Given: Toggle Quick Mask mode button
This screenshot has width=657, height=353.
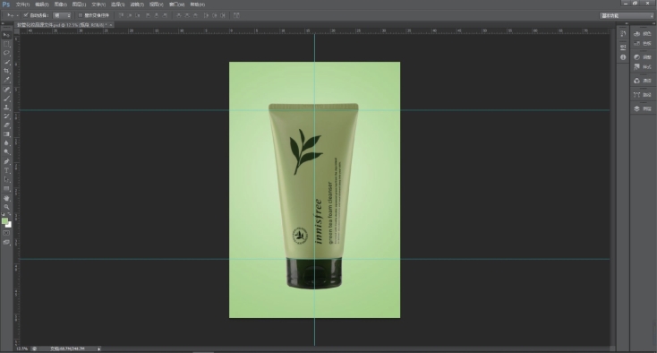Looking at the screenshot, I should (x=6, y=233).
